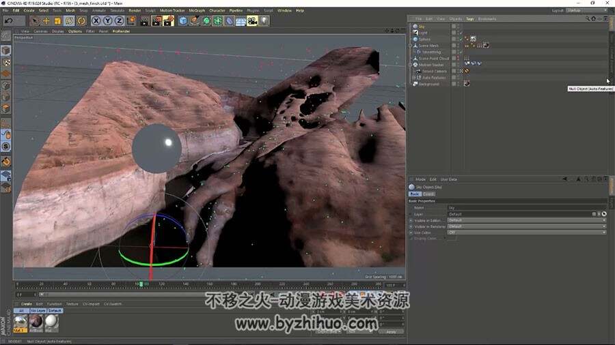Select the Rotate tool icon
The height and width of the screenshot is (345, 615).
(x=70, y=20)
